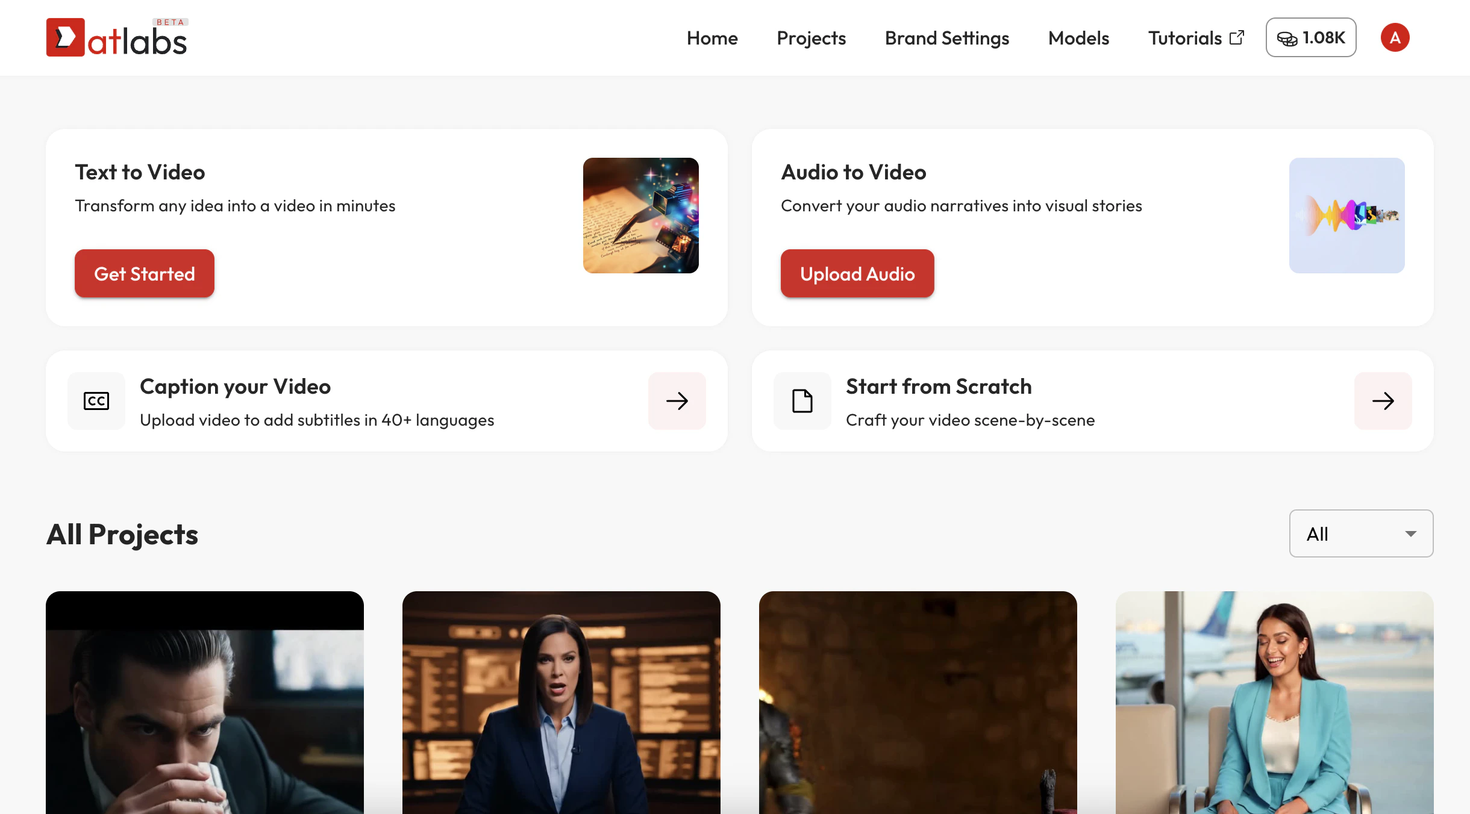Open the man drinking project thumbnail
Screen dimensions: 1470x814
205,702
